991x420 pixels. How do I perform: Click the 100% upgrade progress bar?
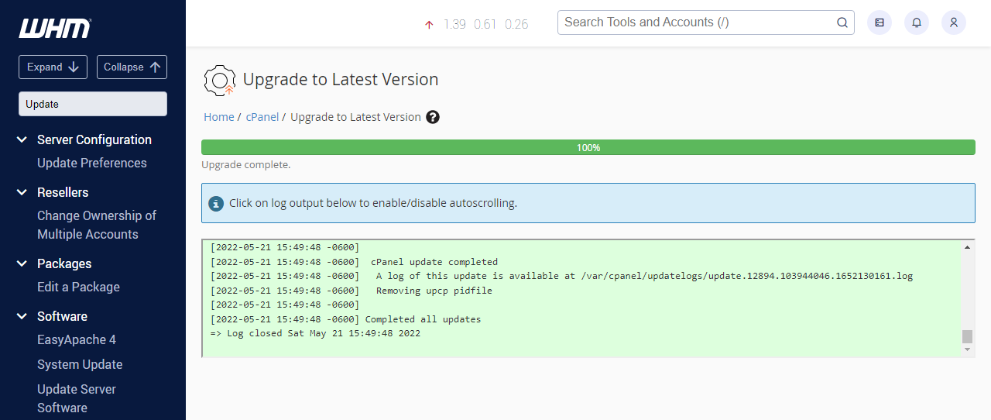[x=588, y=147]
